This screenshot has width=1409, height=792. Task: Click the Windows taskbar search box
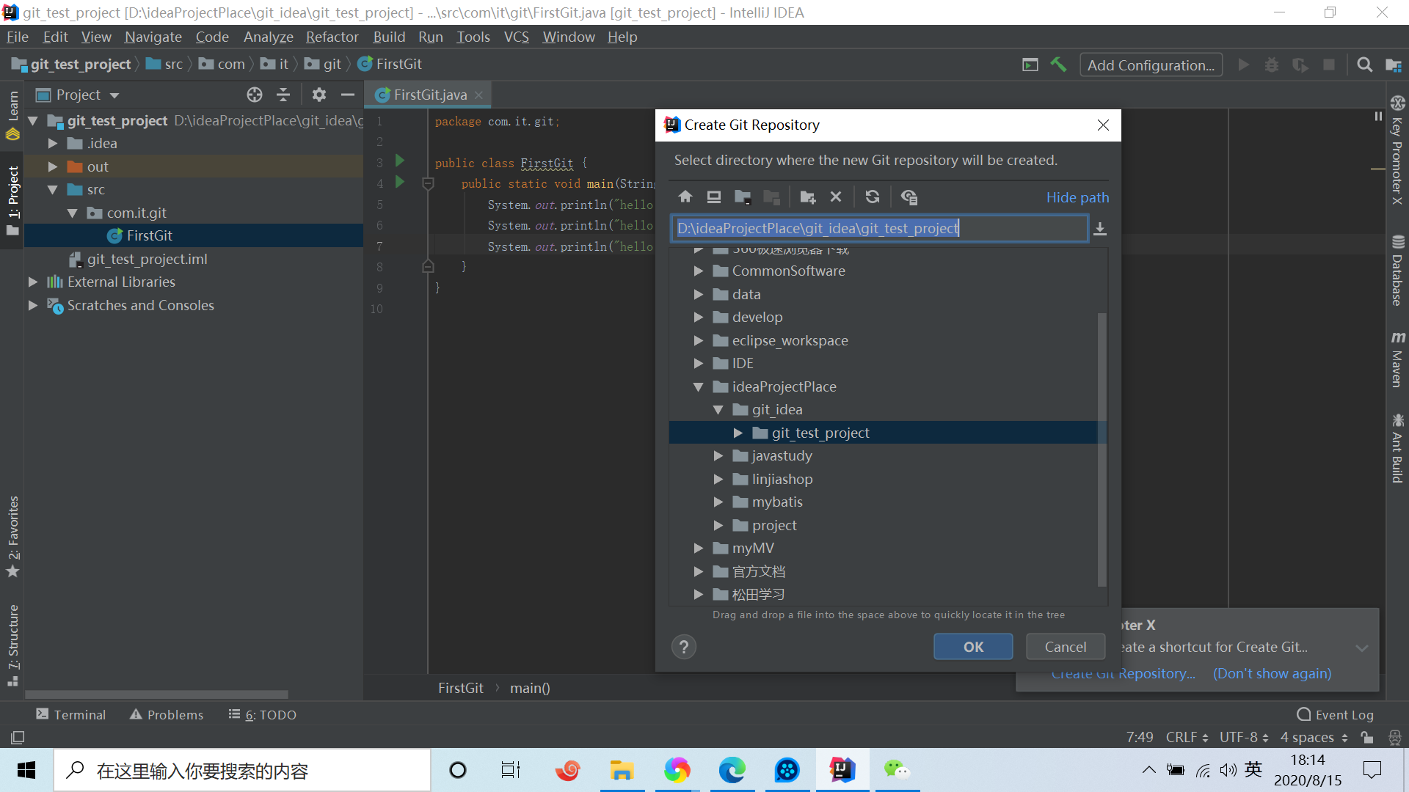[242, 770]
